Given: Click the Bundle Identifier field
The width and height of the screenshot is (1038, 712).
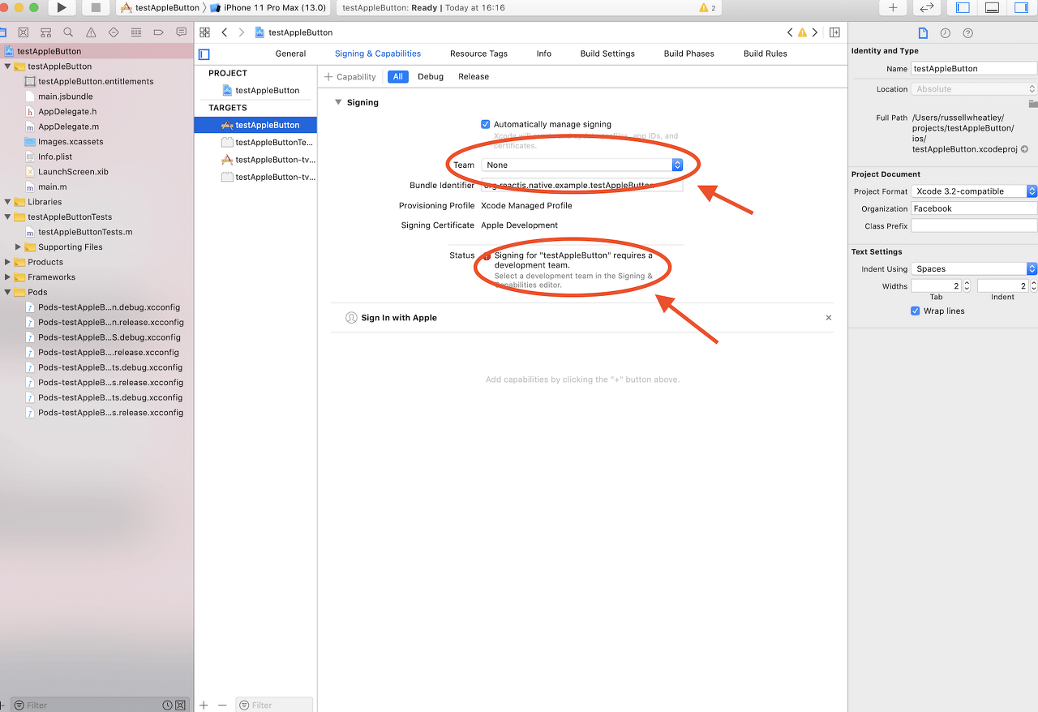Looking at the screenshot, I should pos(581,185).
